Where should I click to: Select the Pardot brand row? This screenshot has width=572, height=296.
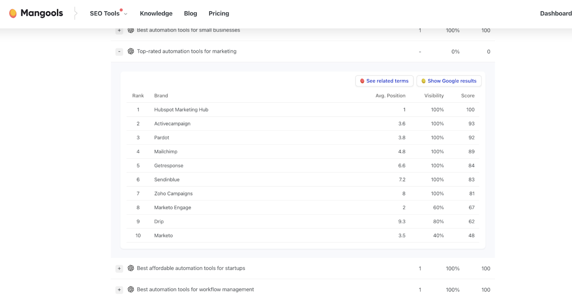pyautogui.click(x=303, y=138)
